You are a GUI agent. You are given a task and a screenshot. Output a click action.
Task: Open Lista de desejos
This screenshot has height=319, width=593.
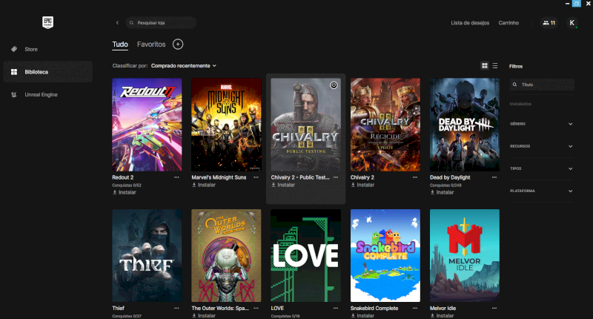(470, 23)
